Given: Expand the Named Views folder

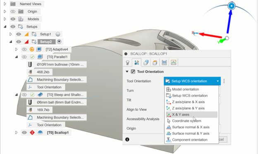Looking at the screenshot, I should point(5,4).
